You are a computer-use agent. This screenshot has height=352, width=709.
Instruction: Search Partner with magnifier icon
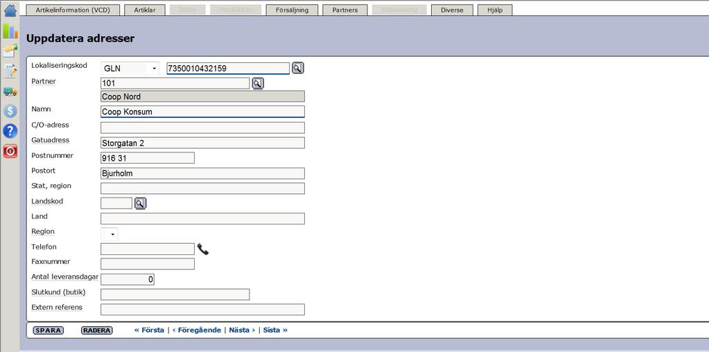coord(257,83)
